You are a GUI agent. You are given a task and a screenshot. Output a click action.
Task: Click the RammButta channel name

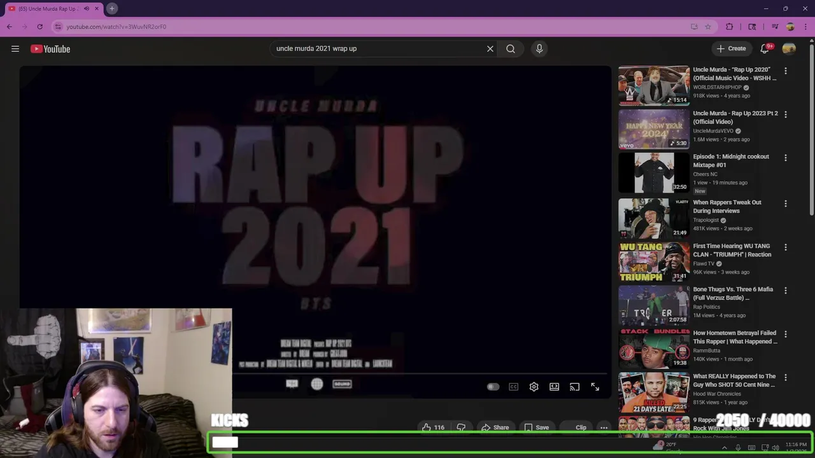[707, 350]
